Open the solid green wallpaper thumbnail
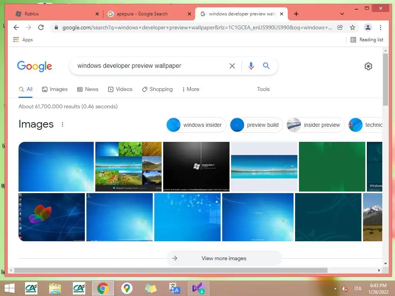 pyautogui.click(x=332, y=166)
